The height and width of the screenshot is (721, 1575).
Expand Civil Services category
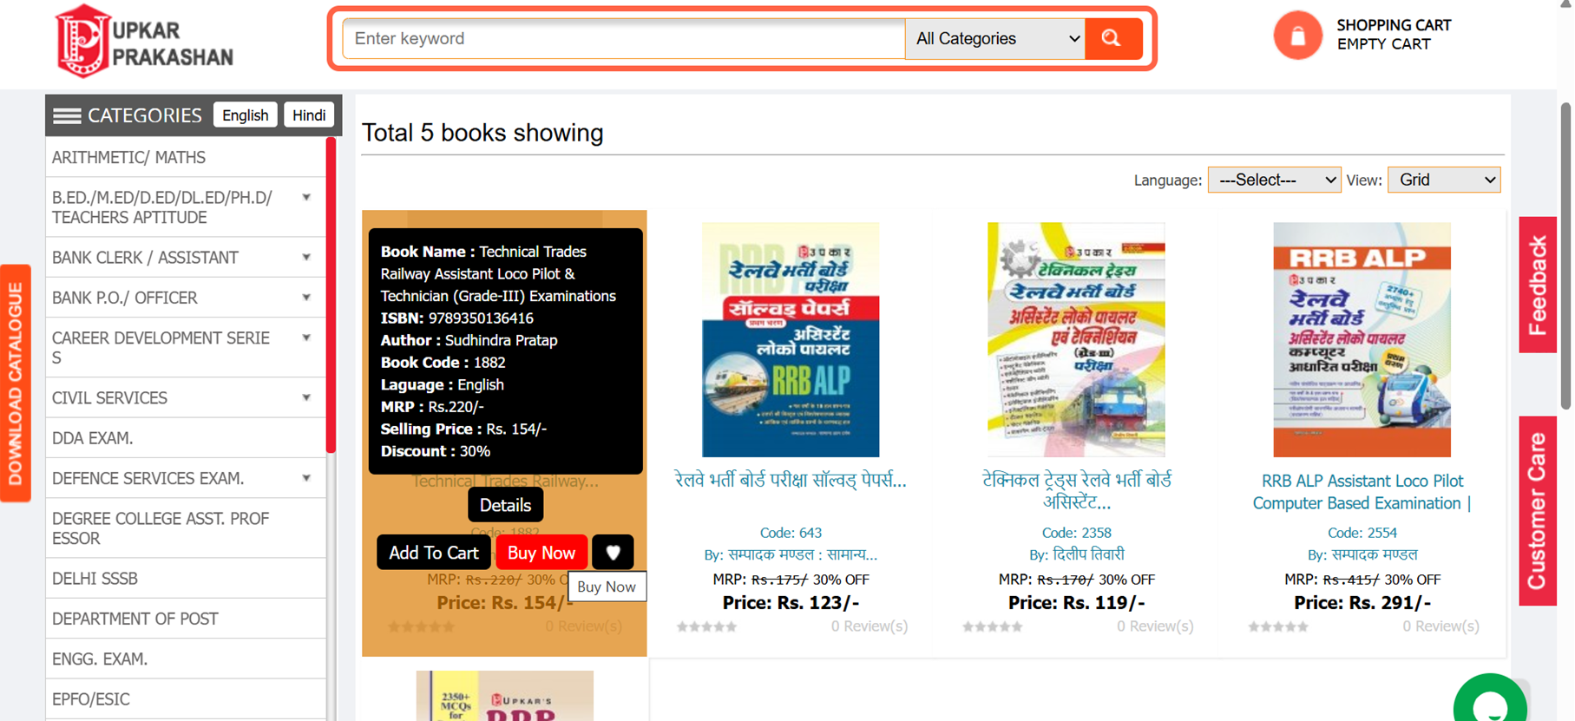[x=306, y=398]
